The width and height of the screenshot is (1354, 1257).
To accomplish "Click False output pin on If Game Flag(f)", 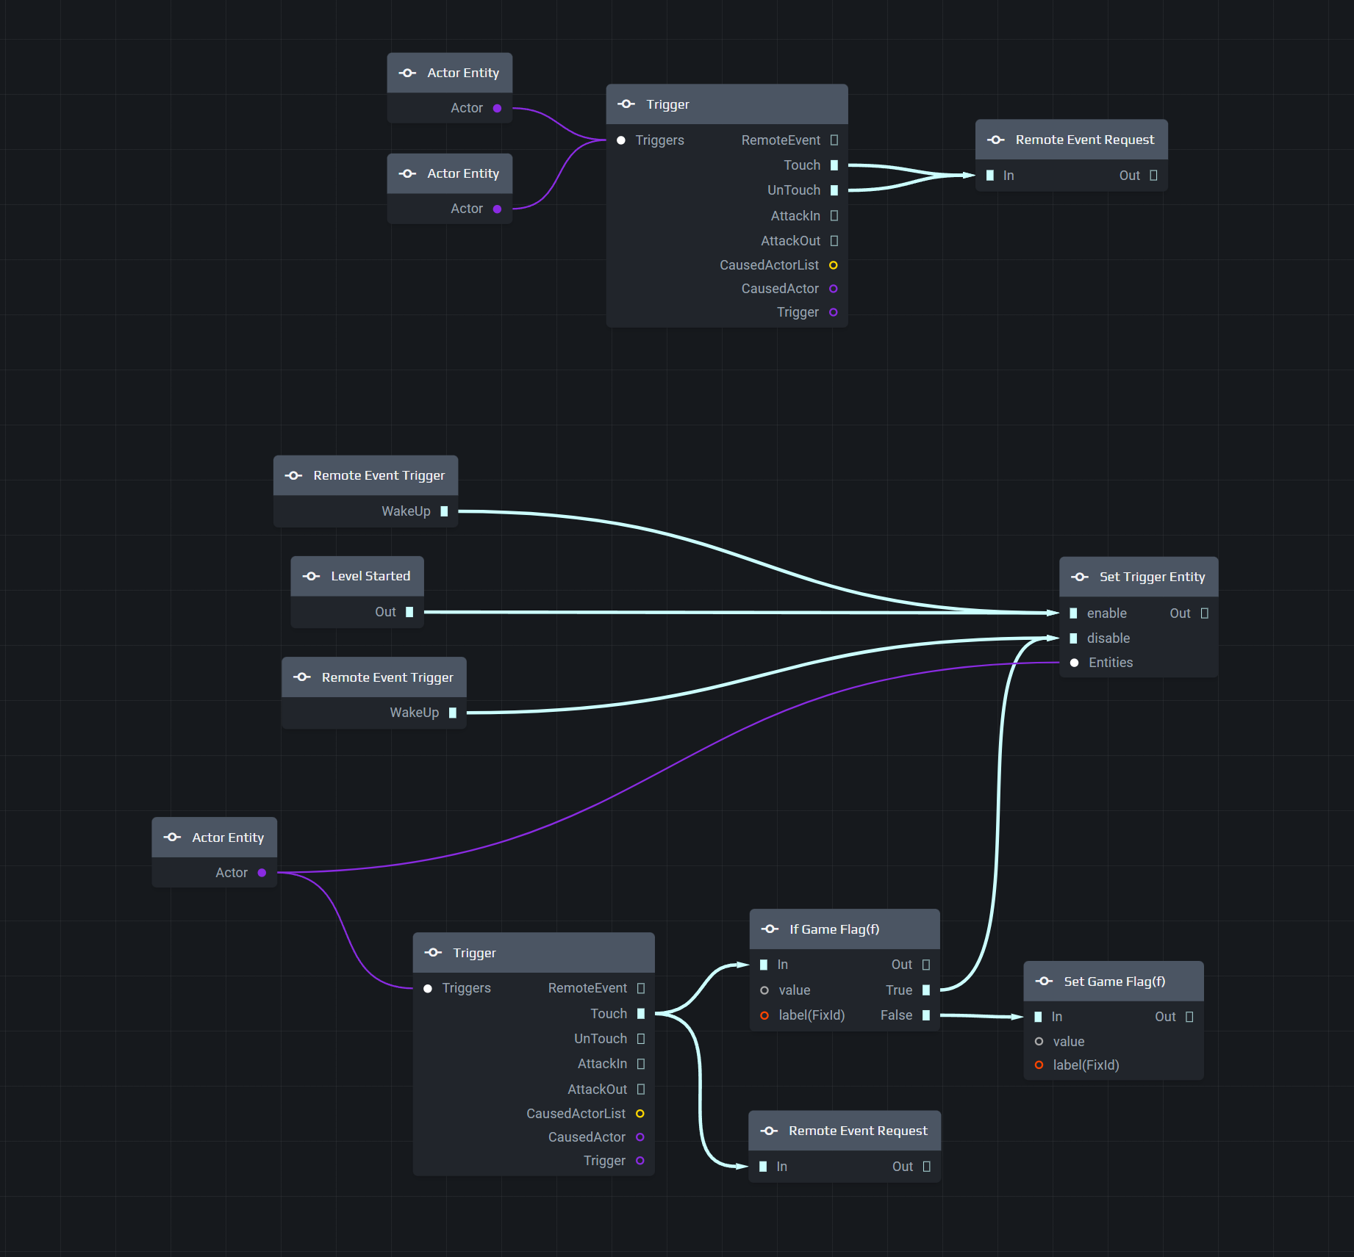I will [926, 1015].
